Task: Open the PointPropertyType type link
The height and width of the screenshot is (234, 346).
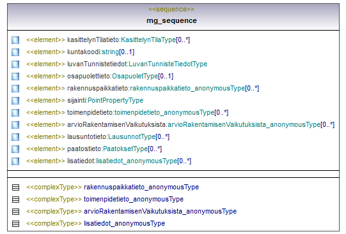Action: [115, 100]
